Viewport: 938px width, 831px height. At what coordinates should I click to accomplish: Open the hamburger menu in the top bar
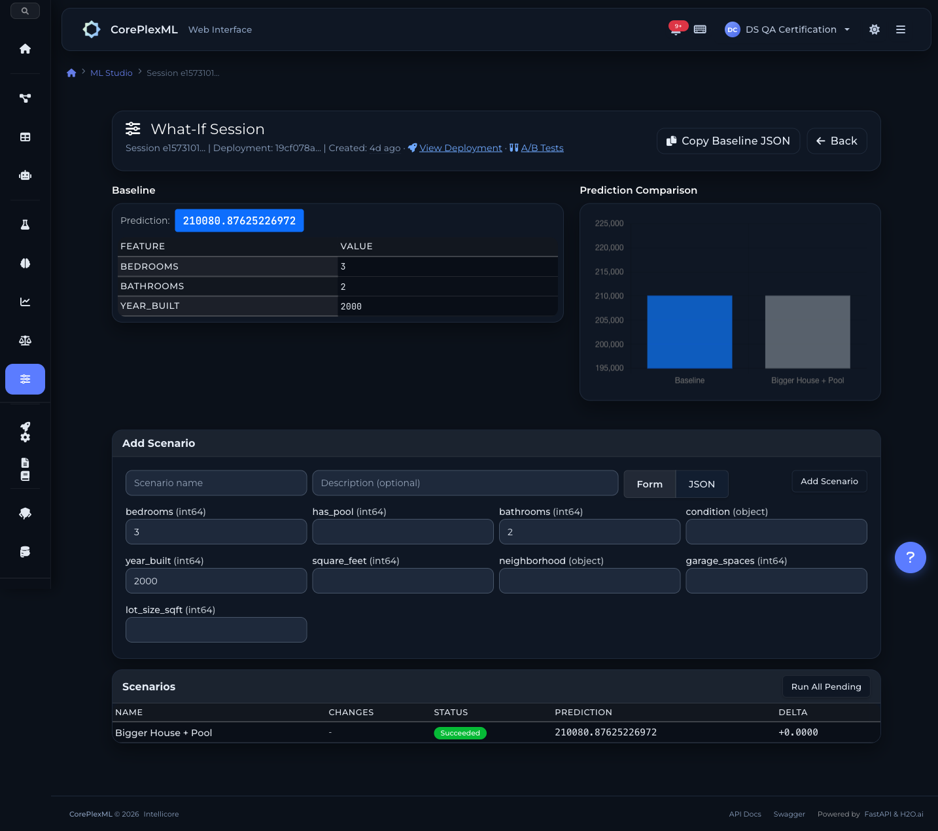tap(901, 29)
